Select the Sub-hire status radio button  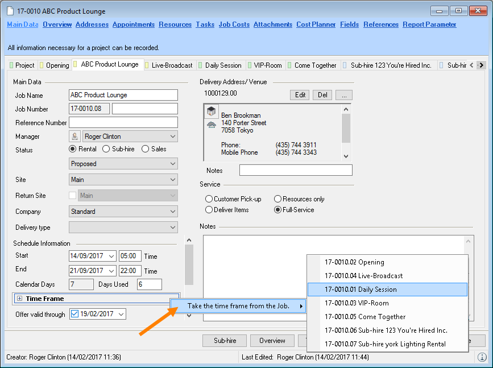106,149
